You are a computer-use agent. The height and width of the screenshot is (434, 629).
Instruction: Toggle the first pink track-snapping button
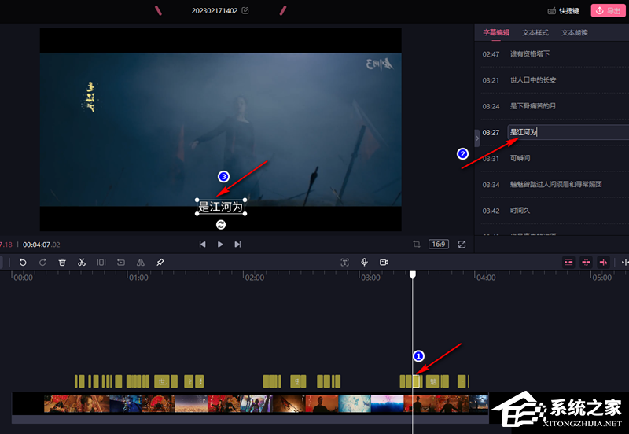(568, 263)
